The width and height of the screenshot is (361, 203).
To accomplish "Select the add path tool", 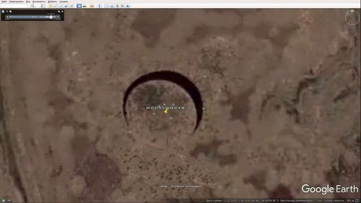I will pyautogui.click(x=61, y=6).
